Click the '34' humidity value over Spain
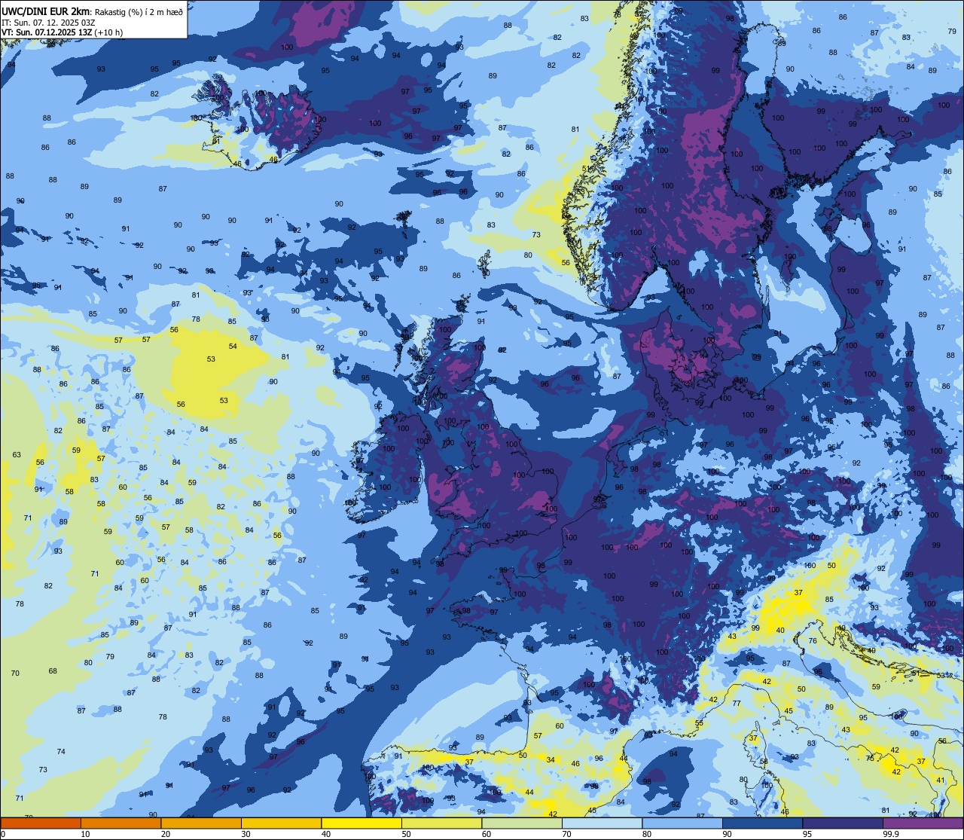964x840 pixels. (x=551, y=760)
